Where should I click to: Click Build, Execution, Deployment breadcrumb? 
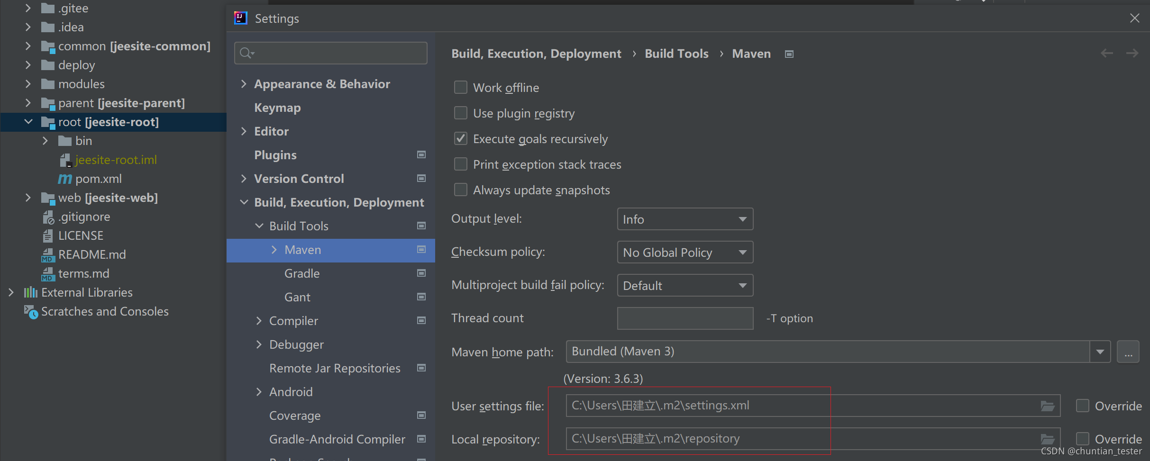point(536,54)
